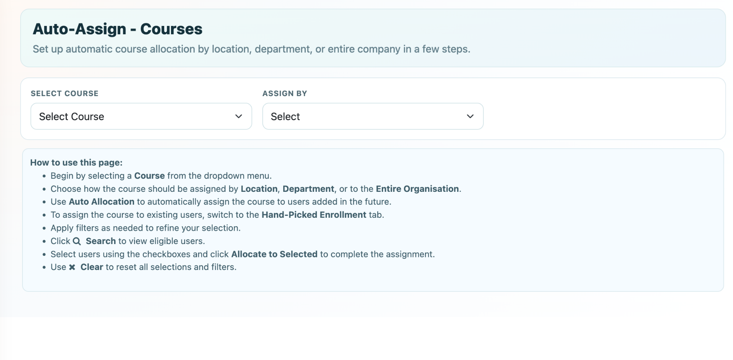Click the "SELECT COURSE" label
The image size is (733, 360).
click(65, 93)
